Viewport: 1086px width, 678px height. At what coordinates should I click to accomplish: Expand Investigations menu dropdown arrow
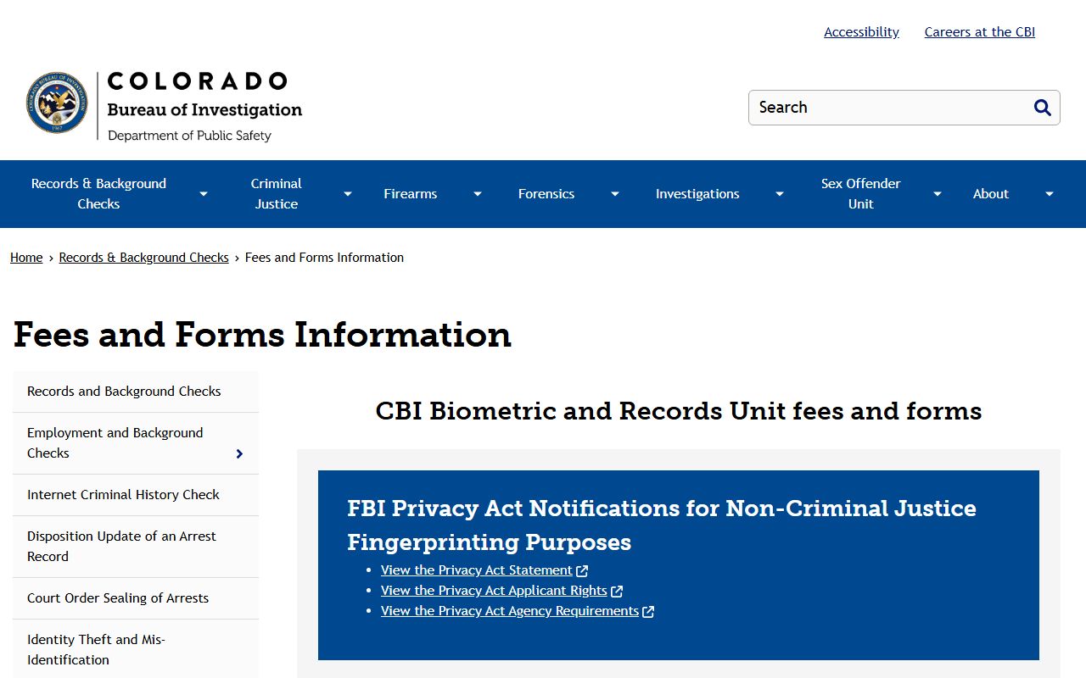(780, 194)
